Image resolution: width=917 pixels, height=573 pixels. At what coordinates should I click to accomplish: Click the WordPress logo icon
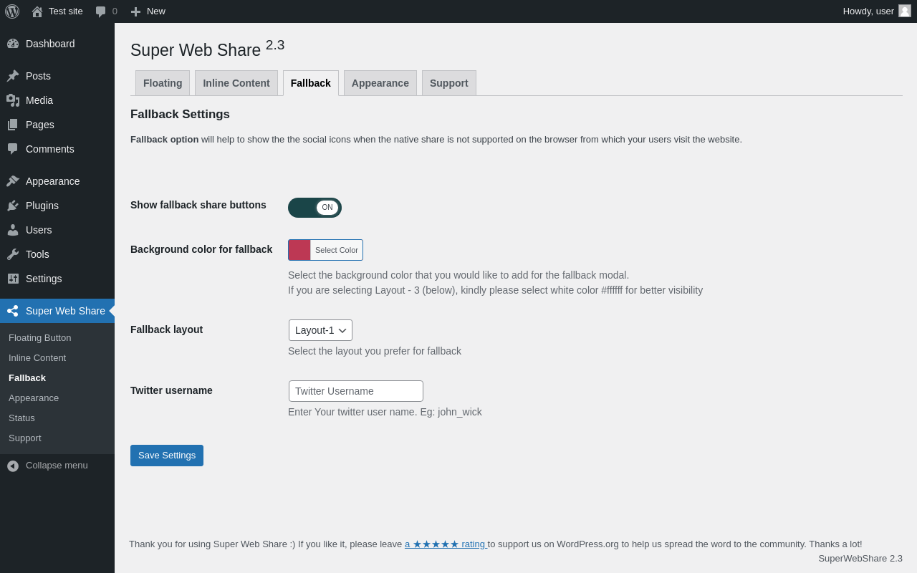click(x=12, y=11)
